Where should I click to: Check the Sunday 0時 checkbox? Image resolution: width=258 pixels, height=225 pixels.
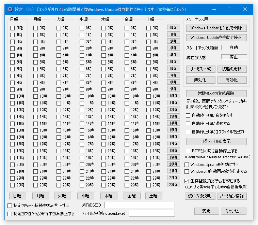[12, 28]
